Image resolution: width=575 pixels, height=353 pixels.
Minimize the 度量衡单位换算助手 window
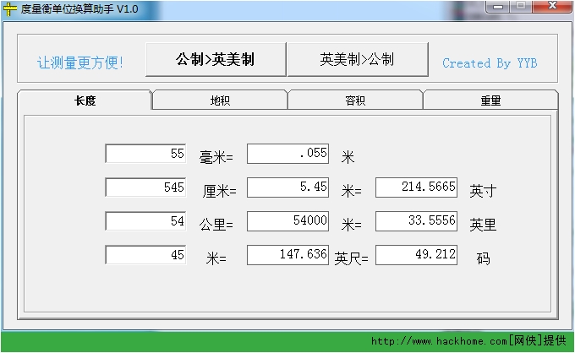coord(497,6)
